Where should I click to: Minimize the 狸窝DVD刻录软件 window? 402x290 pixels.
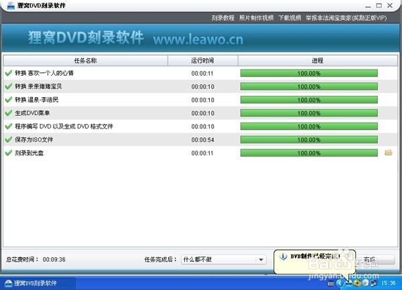tap(368, 5)
